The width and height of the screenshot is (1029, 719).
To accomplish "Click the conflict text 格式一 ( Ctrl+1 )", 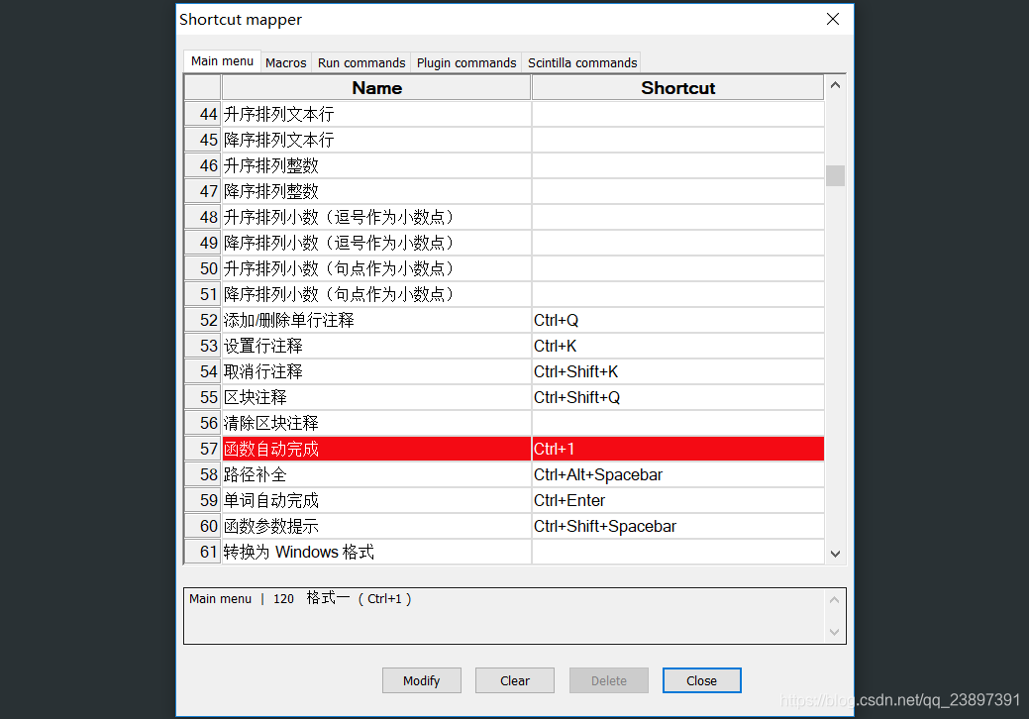I will point(359,598).
